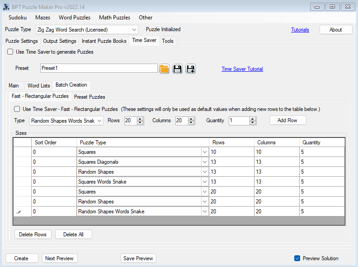
Task: Open the Sudoku menu
Action: click(x=18, y=18)
